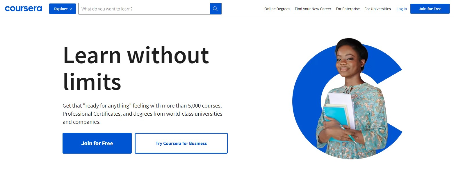Open the For Enterprise page
454x180 pixels.
click(348, 9)
